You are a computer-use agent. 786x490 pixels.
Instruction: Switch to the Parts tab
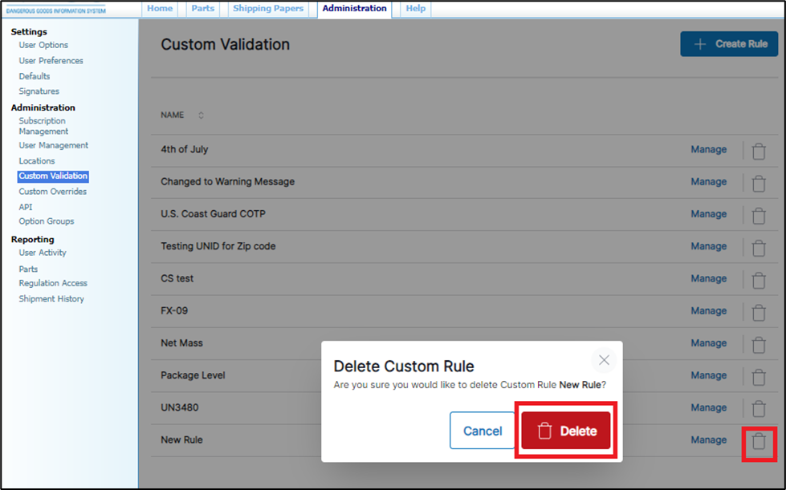tap(203, 9)
